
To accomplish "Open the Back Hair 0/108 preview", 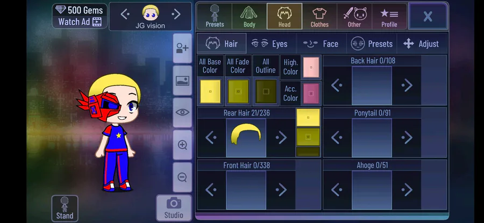I will tap(372, 86).
